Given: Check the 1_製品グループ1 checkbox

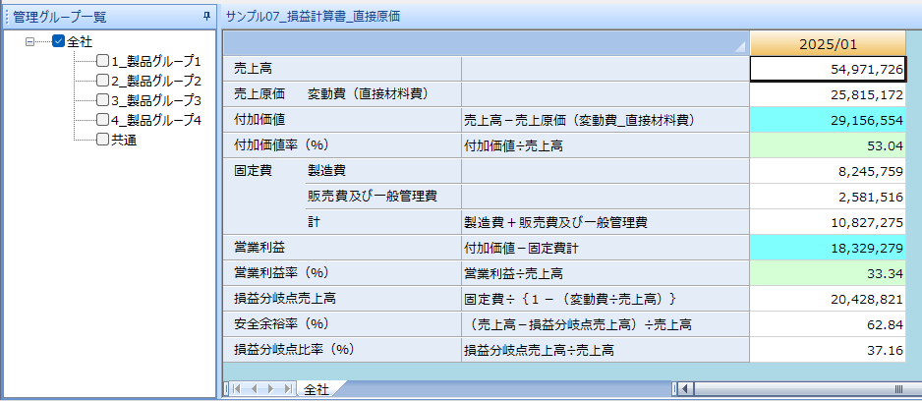Looking at the screenshot, I should [x=103, y=61].
